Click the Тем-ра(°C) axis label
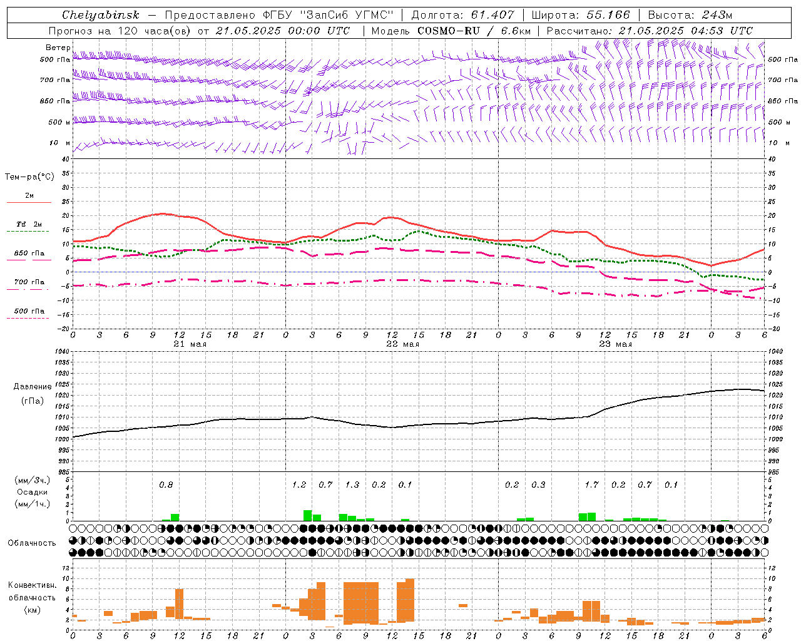Viewport: 801px width, 641px height. [29, 177]
